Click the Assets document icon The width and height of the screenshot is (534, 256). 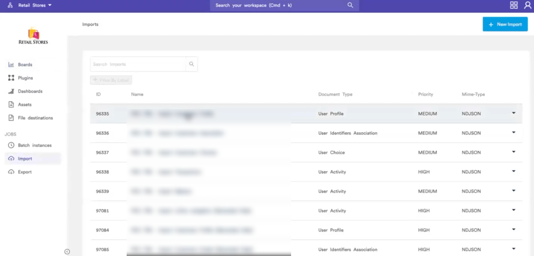point(11,105)
